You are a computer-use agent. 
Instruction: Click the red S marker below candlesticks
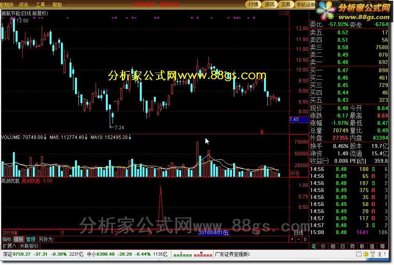click(262, 132)
